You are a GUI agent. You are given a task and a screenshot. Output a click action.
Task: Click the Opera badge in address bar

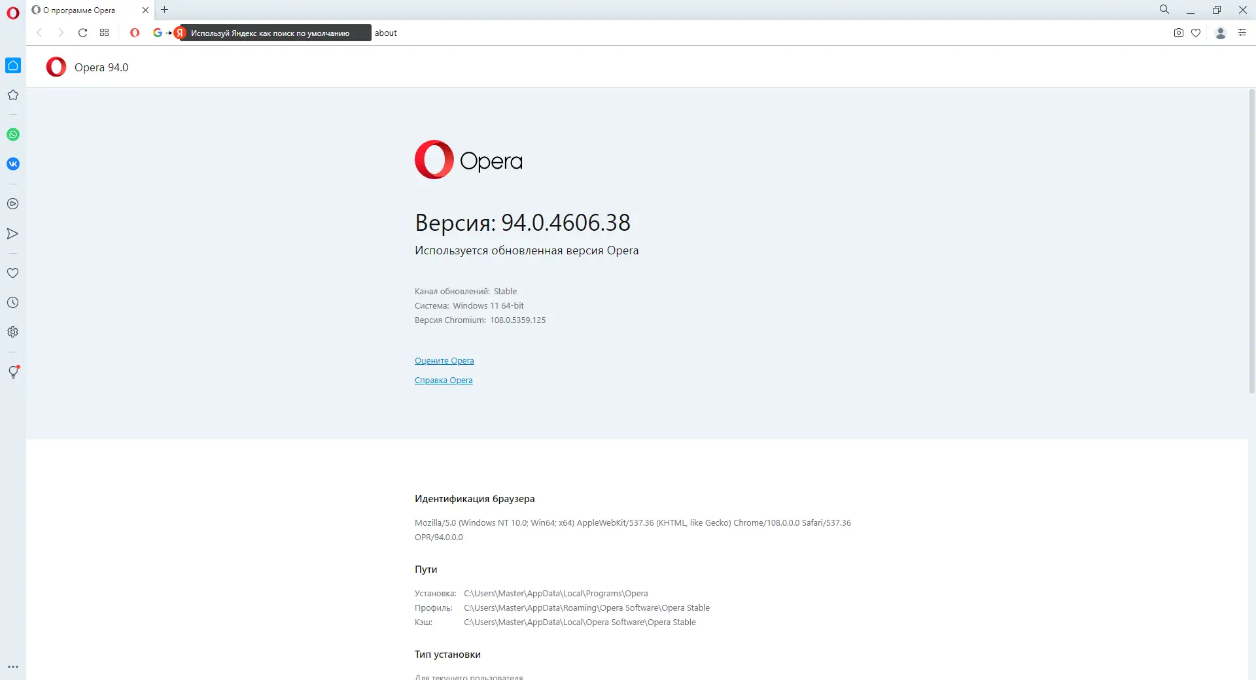[x=135, y=33]
